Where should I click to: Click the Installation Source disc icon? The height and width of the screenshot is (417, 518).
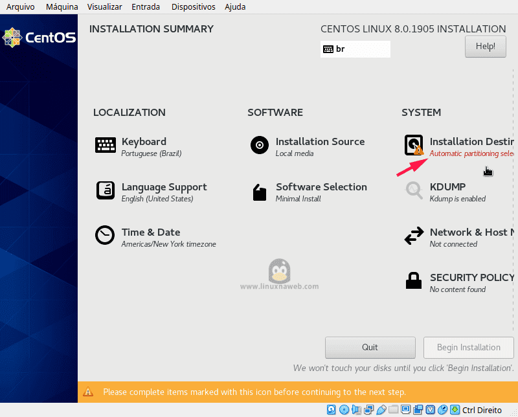click(260, 145)
